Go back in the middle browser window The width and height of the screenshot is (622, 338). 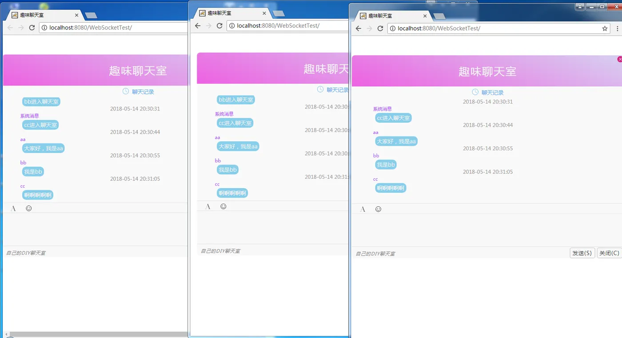pyautogui.click(x=198, y=26)
